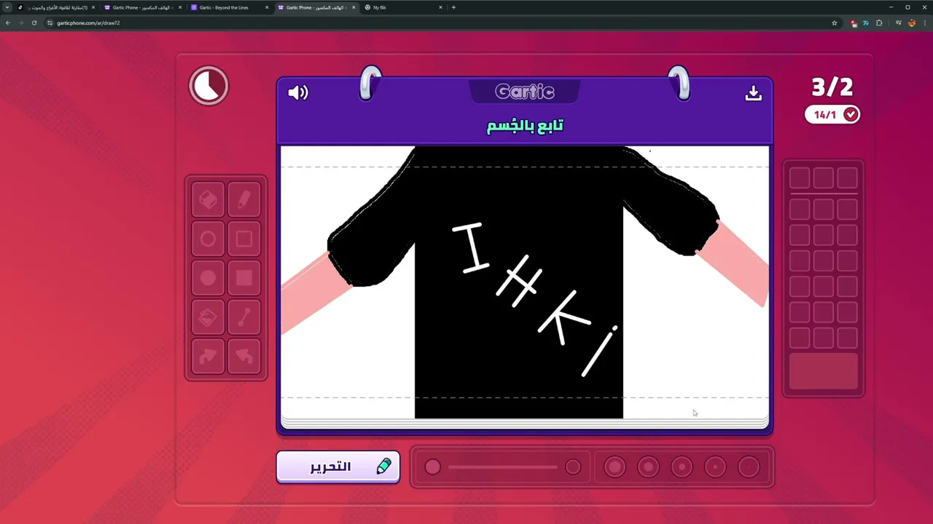
Task: Select the second brush size dot
Action: coord(648,467)
